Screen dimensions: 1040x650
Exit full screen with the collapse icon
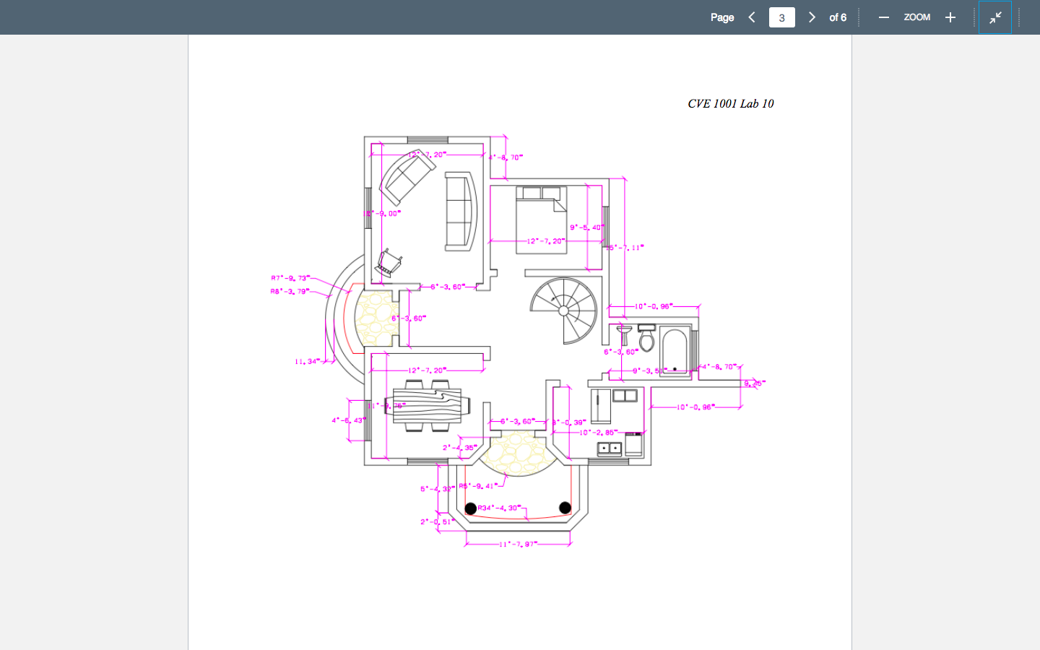pyautogui.click(x=995, y=17)
